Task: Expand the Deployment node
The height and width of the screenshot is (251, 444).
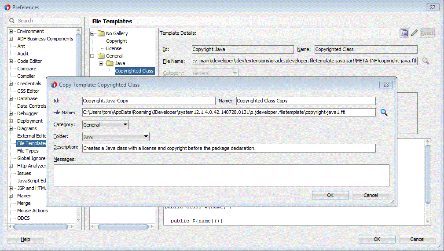Action: pos(11,121)
